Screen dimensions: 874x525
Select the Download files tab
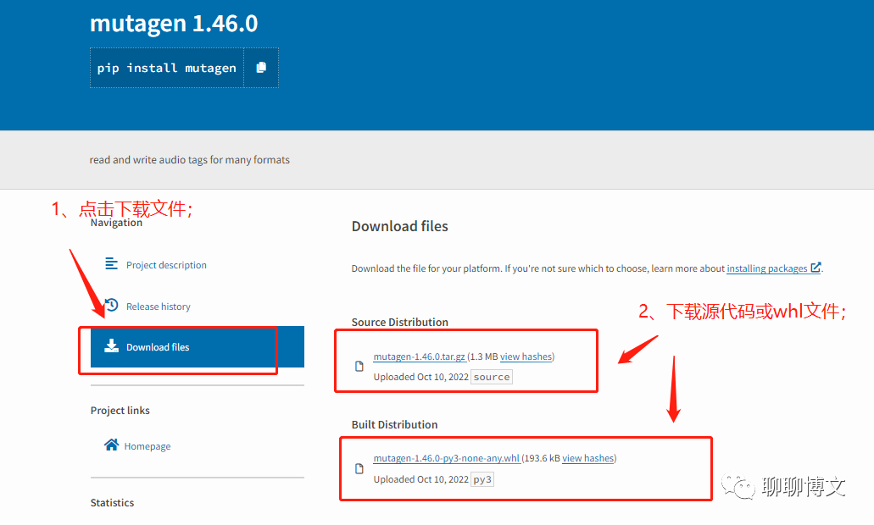coord(198,347)
